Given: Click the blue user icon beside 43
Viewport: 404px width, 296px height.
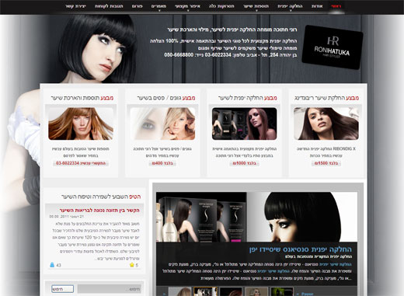Looking at the screenshot, I should 52,265.
